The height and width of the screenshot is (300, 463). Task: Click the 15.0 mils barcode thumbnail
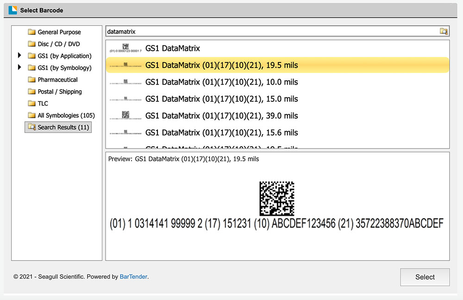(125, 99)
